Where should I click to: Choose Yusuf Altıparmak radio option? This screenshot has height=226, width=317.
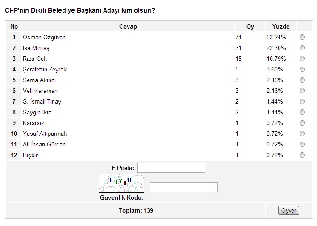point(302,134)
